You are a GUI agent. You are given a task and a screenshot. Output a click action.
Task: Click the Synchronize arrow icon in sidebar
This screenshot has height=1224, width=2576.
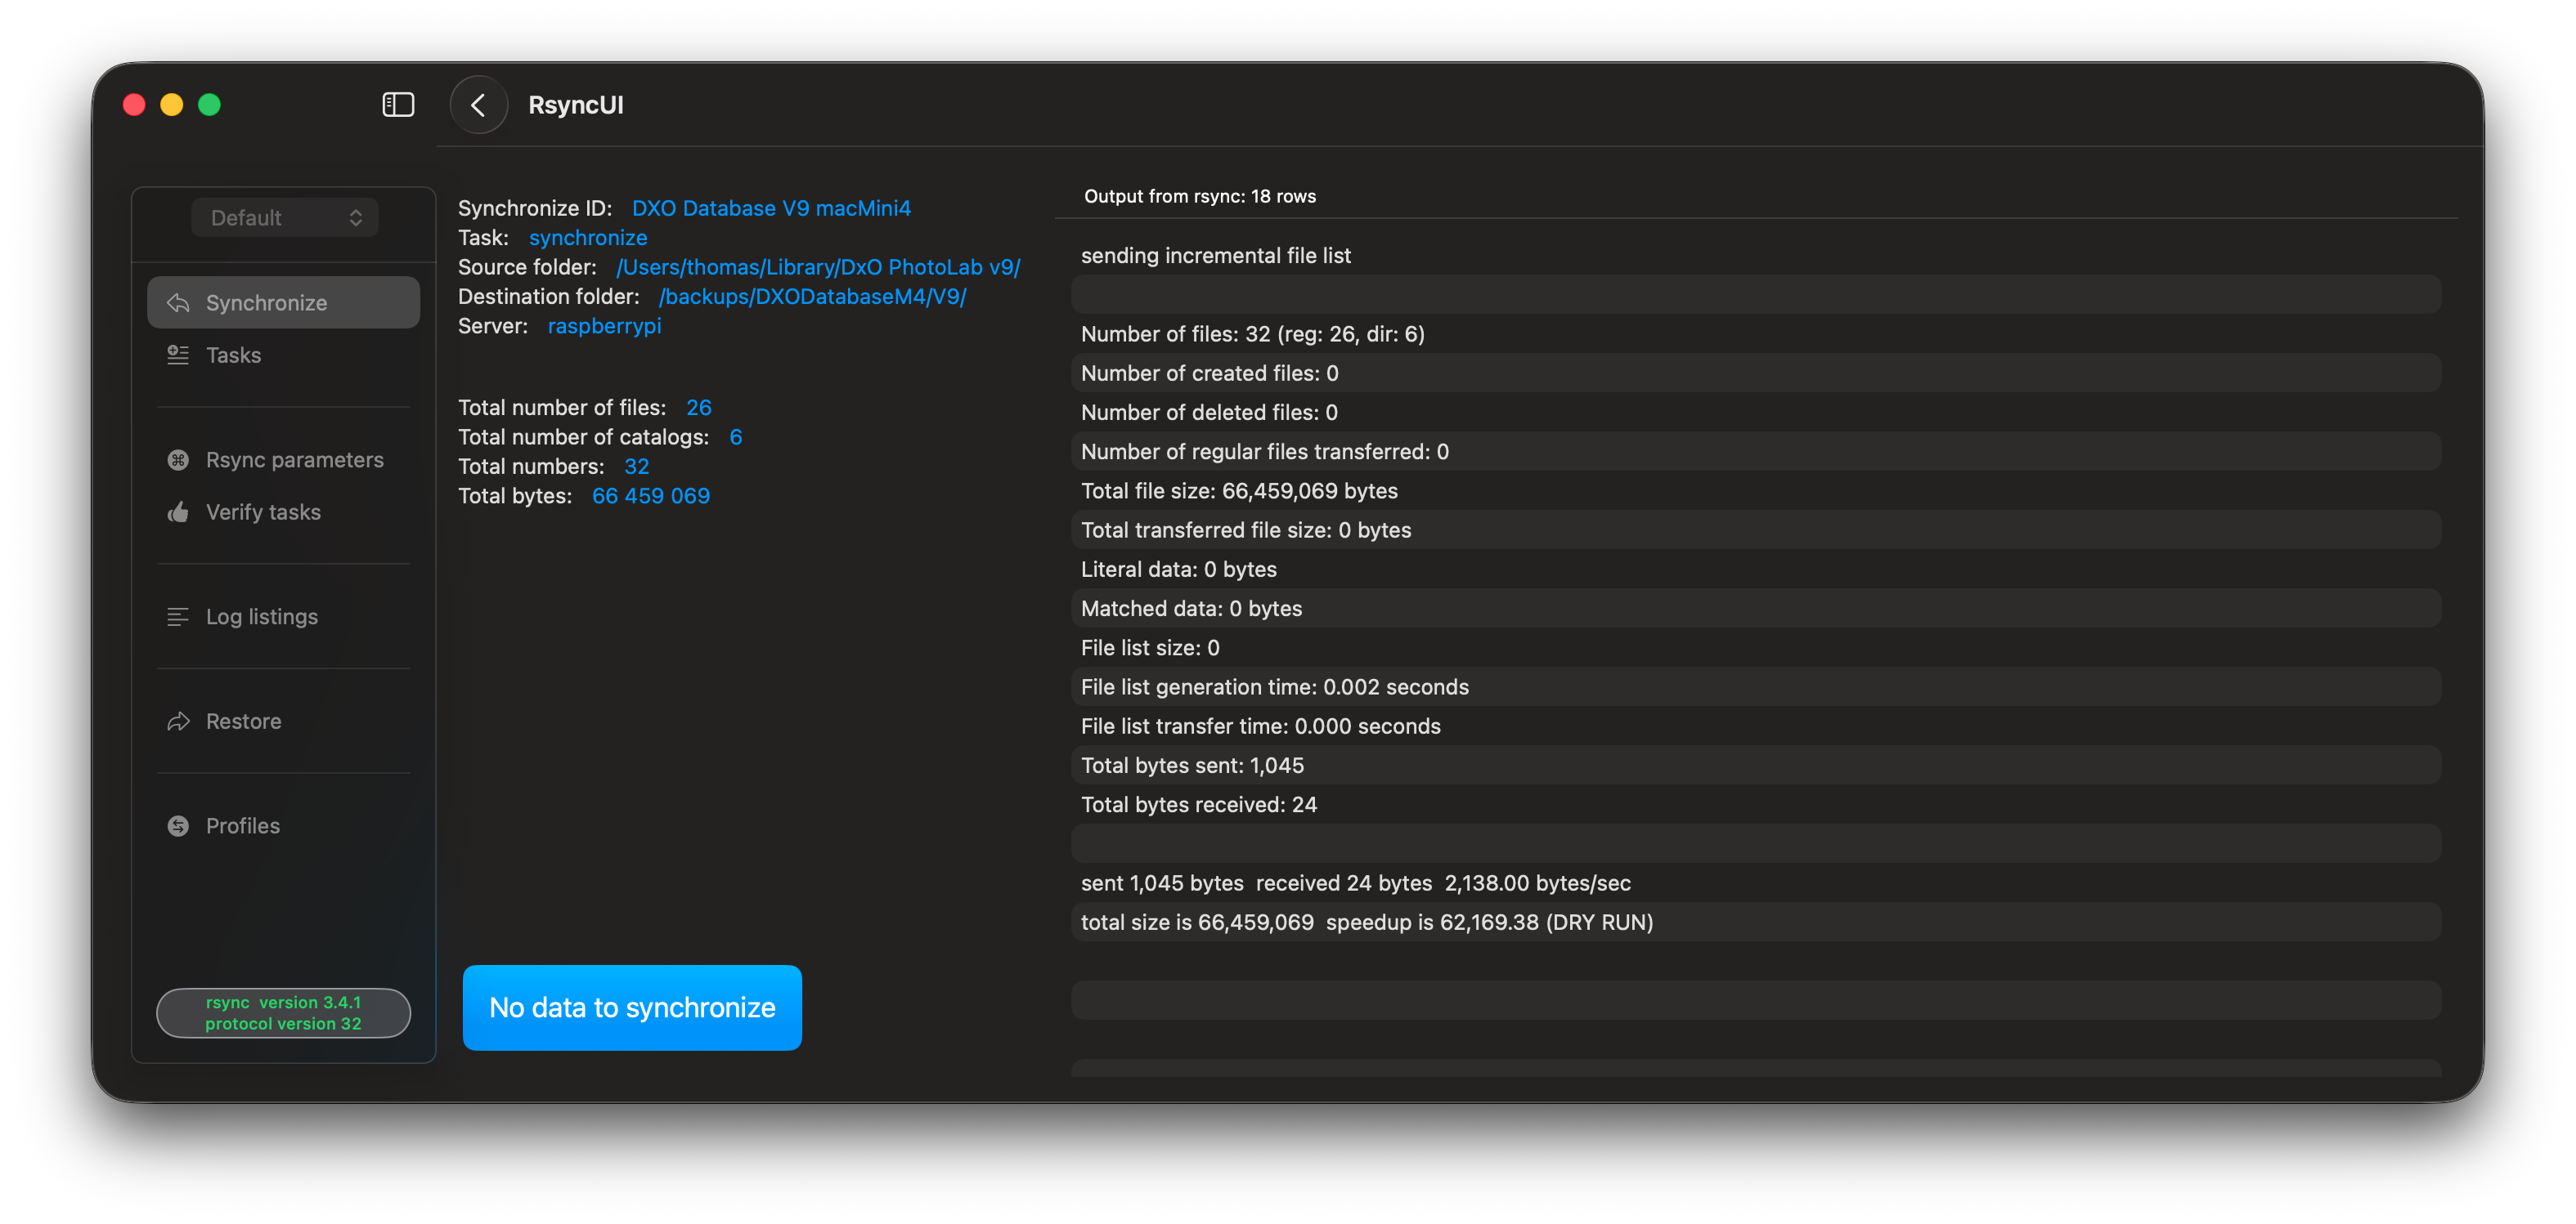[178, 303]
